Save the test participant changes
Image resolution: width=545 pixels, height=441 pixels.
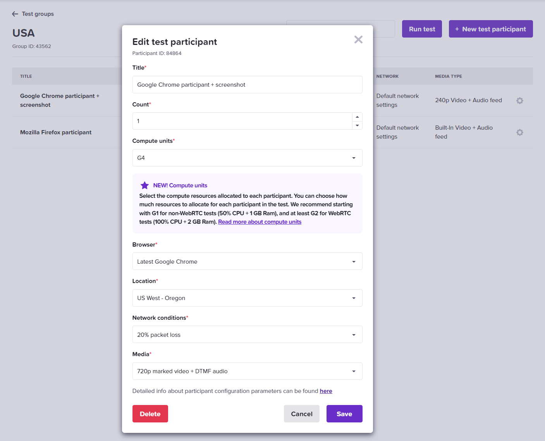click(x=344, y=414)
